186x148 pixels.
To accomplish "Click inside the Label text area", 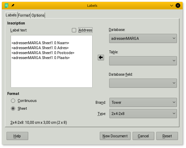I will 52,73.
